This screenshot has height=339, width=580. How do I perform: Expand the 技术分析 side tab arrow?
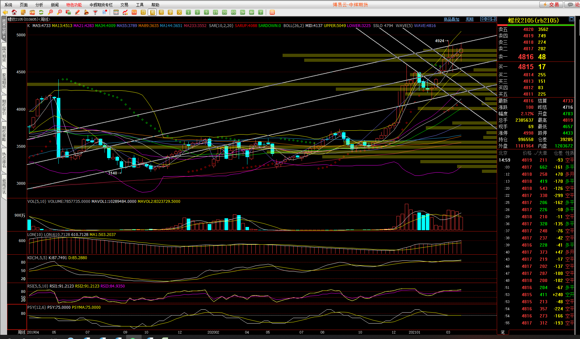pyautogui.click(x=4, y=37)
